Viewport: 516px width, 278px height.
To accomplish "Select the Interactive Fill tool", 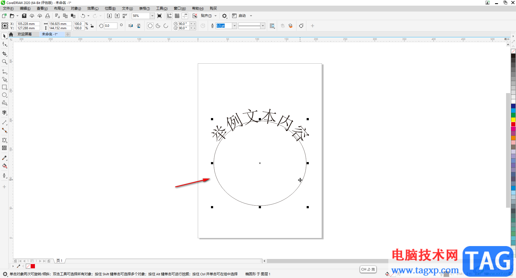I will point(4,166).
